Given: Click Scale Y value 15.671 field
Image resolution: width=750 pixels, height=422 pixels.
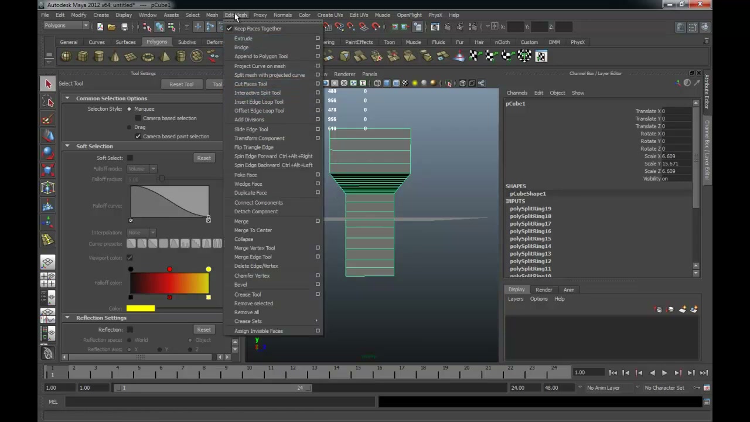Looking at the screenshot, I should click(x=676, y=164).
